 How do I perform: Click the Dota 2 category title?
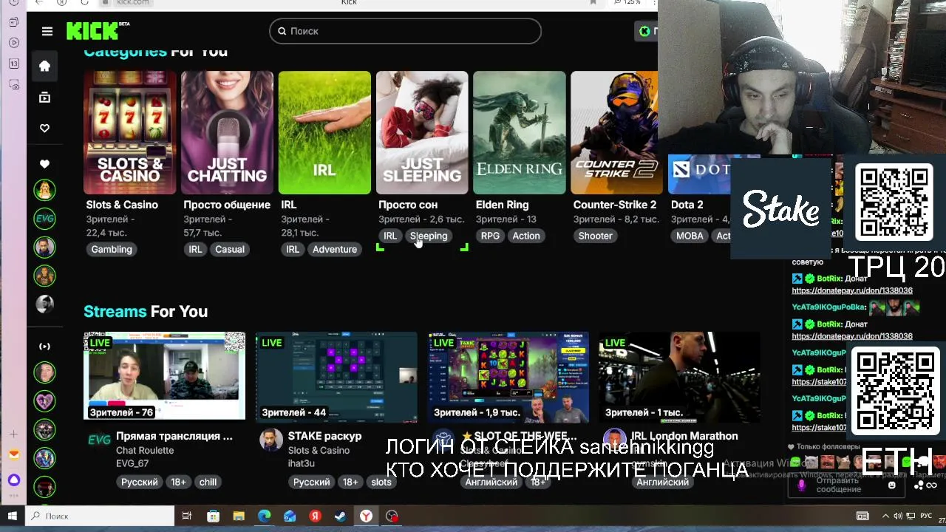click(x=687, y=205)
